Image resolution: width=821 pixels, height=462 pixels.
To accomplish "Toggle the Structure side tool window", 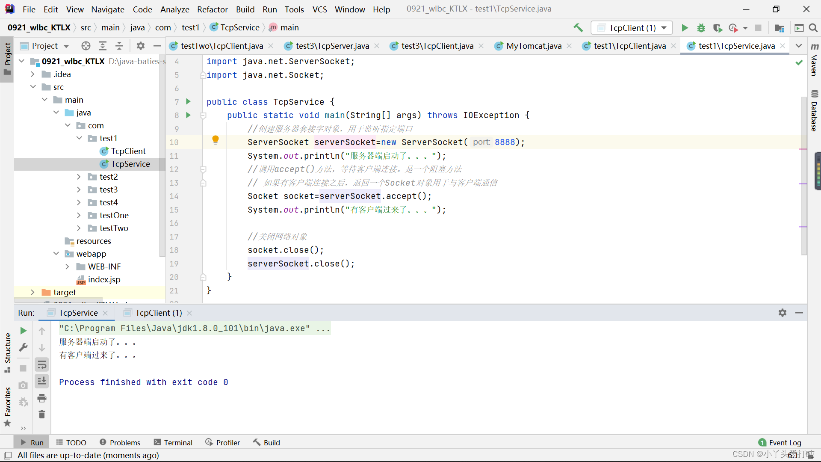I will click(7, 353).
